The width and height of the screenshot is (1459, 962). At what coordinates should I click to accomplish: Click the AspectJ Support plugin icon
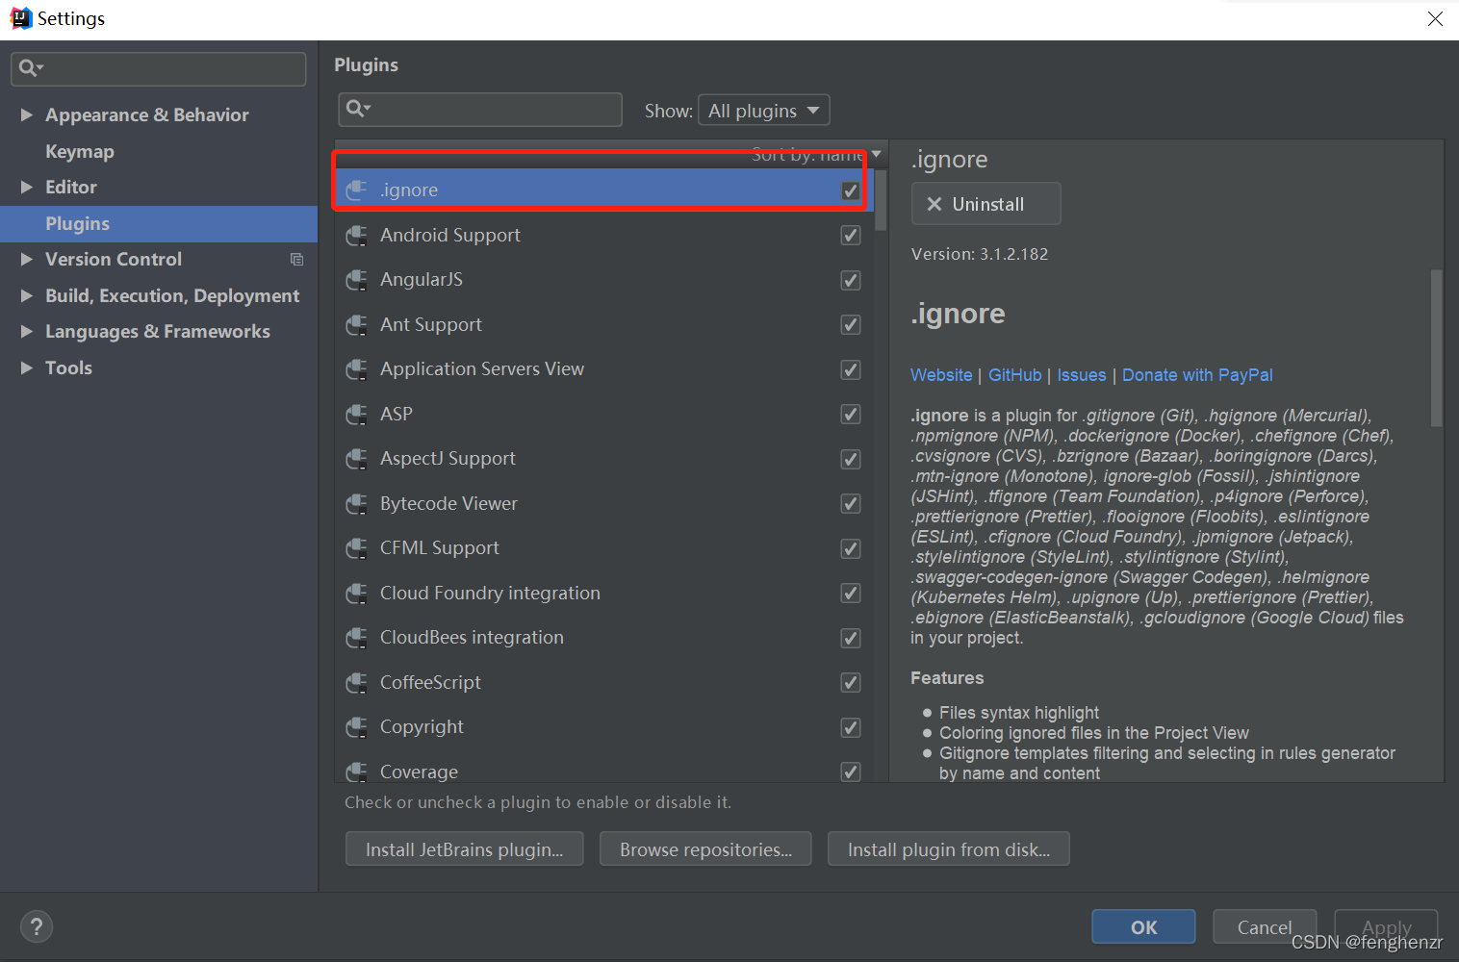click(x=356, y=459)
